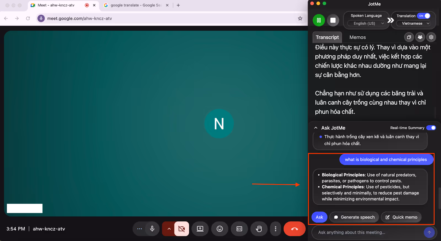Click the Ask button
The width and height of the screenshot is (441, 241).
(x=319, y=217)
